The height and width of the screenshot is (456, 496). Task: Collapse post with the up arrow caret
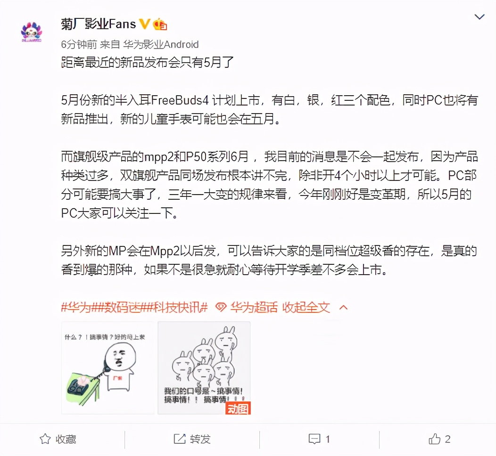pos(344,307)
